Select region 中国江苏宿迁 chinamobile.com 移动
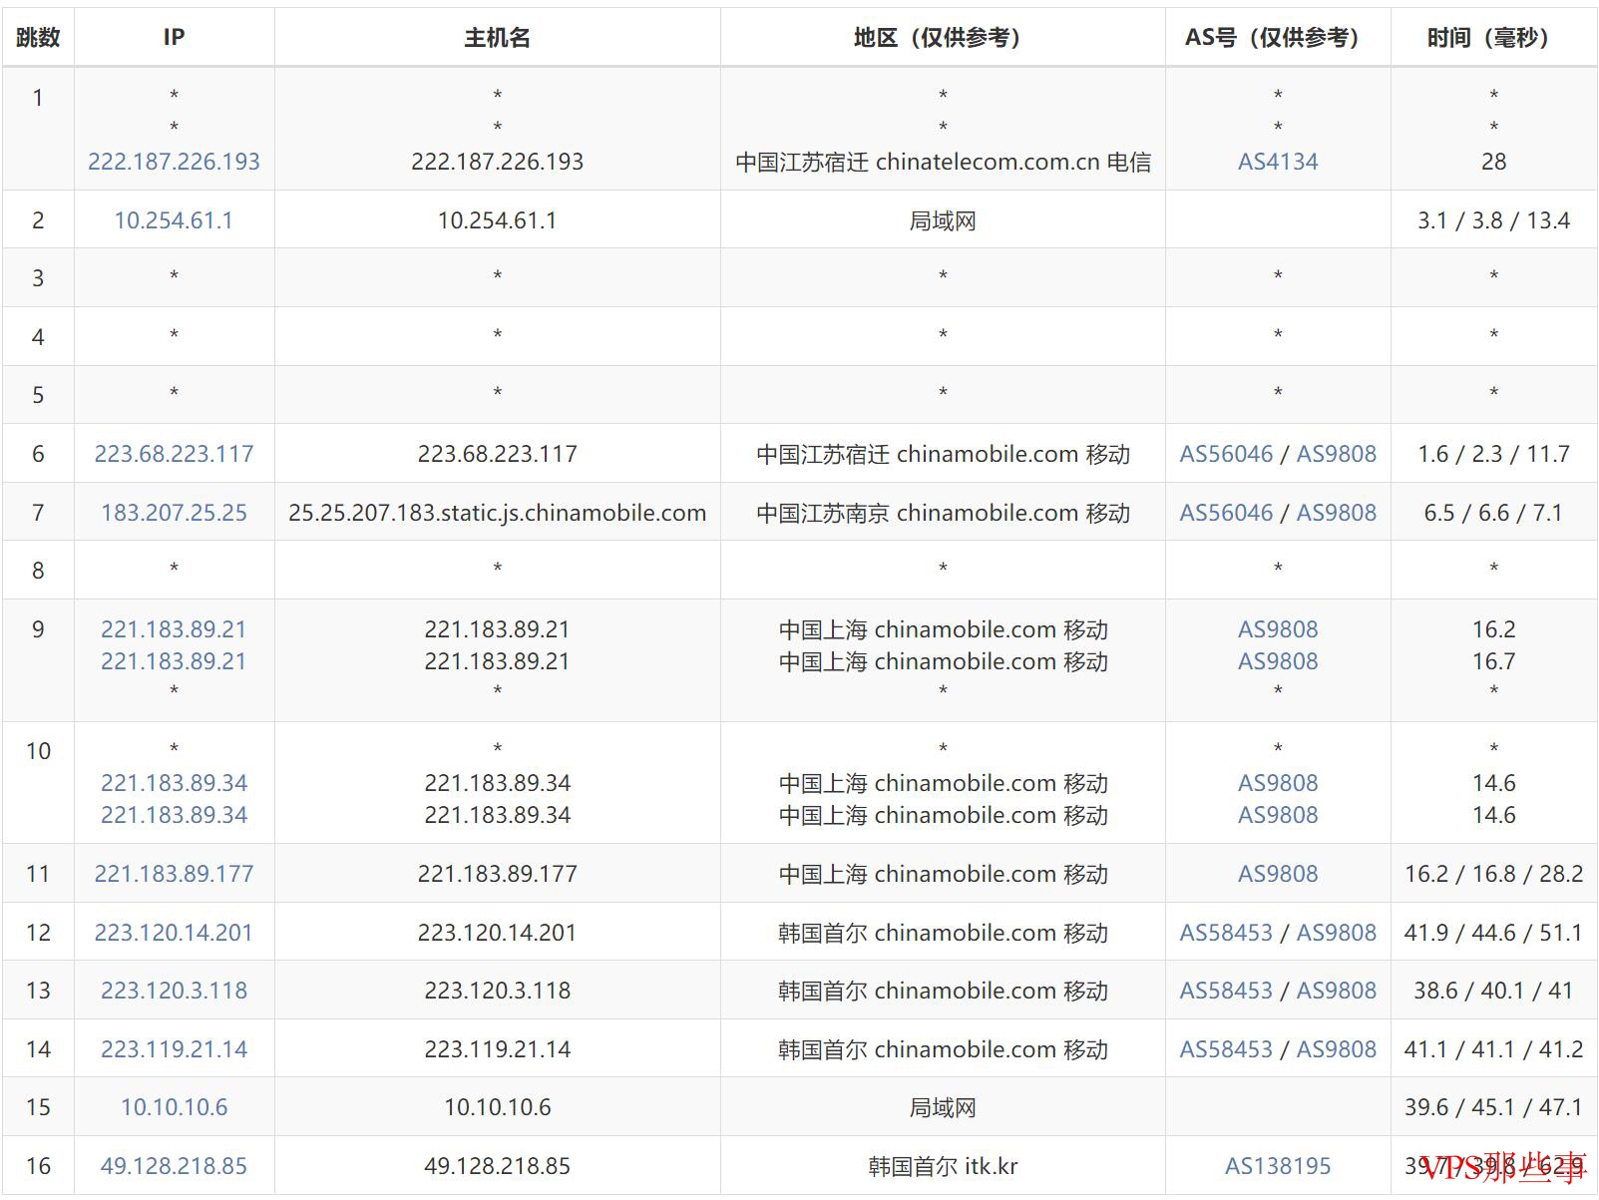 [943, 454]
